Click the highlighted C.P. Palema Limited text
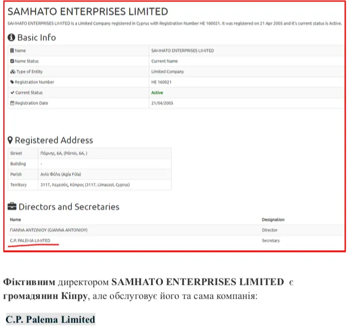351x330 pixels. coord(50,320)
